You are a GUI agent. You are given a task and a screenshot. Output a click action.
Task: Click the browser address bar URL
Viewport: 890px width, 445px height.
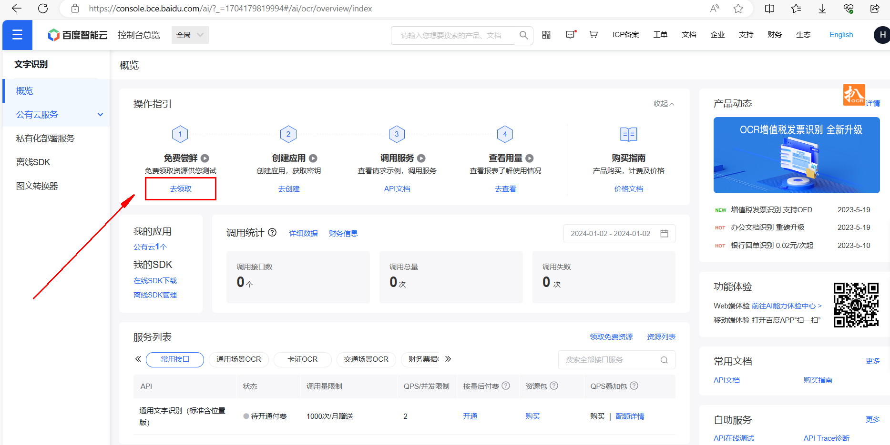pos(230,9)
